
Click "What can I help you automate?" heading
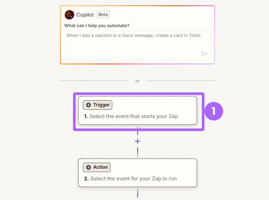97,26
